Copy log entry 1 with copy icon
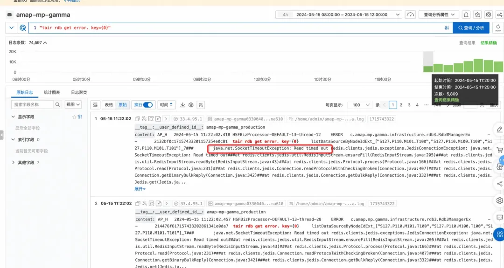The height and width of the screenshot is (268, 504). point(137,119)
